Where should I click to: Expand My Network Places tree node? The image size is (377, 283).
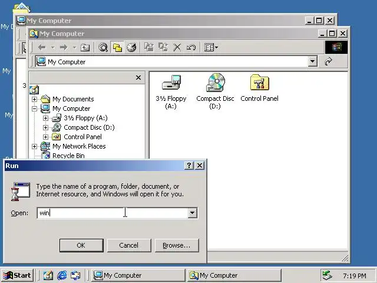(34, 146)
